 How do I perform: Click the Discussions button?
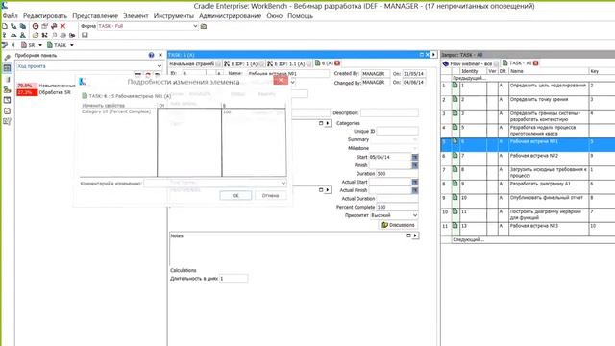pyautogui.click(x=398, y=225)
